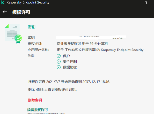Click the redacted key value field
The image size is (154, 114).
91,37
